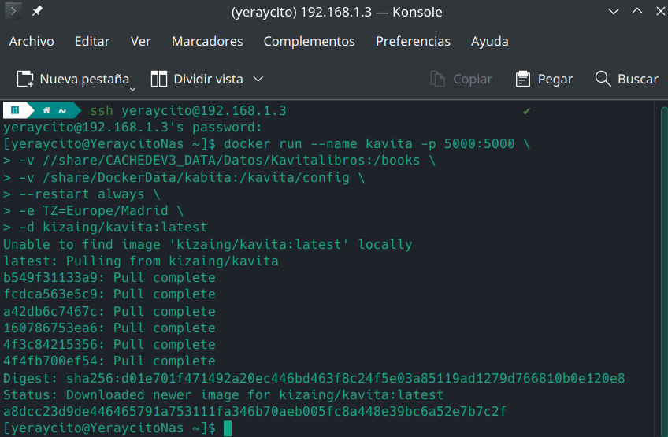The width and height of the screenshot is (668, 437).
Task: Click the Copiar toolbar button
Action: pos(461,79)
